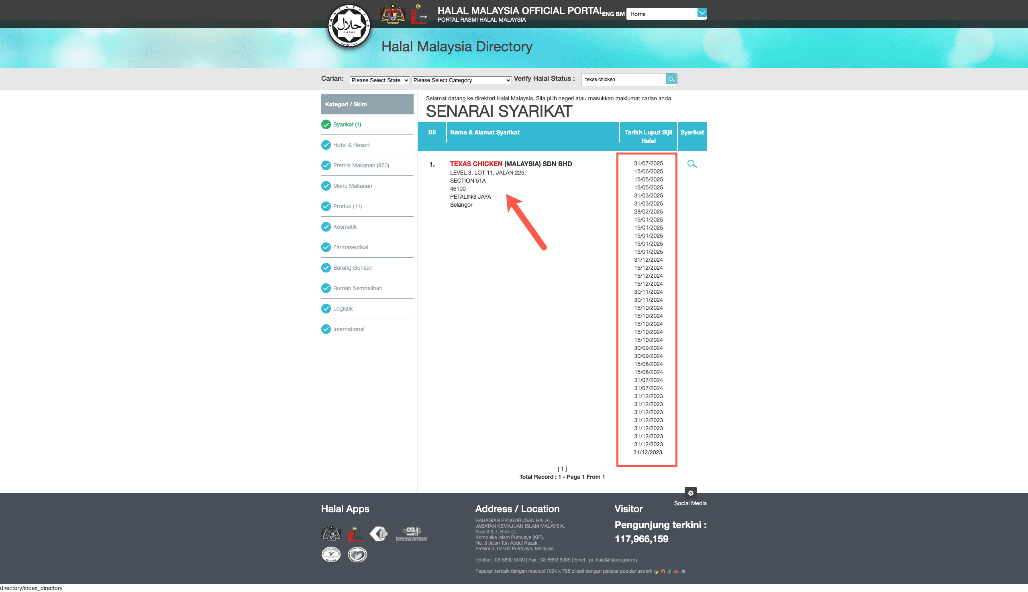Image resolution: width=1028 pixels, height=592 pixels.
Task: Click the 28/02/2025 expiry date
Action: click(648, 212)
